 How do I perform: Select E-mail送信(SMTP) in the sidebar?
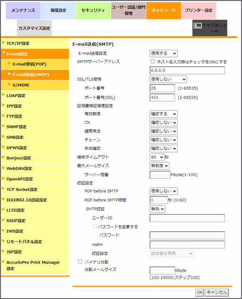pyautogui.click(x=35, y=75)
